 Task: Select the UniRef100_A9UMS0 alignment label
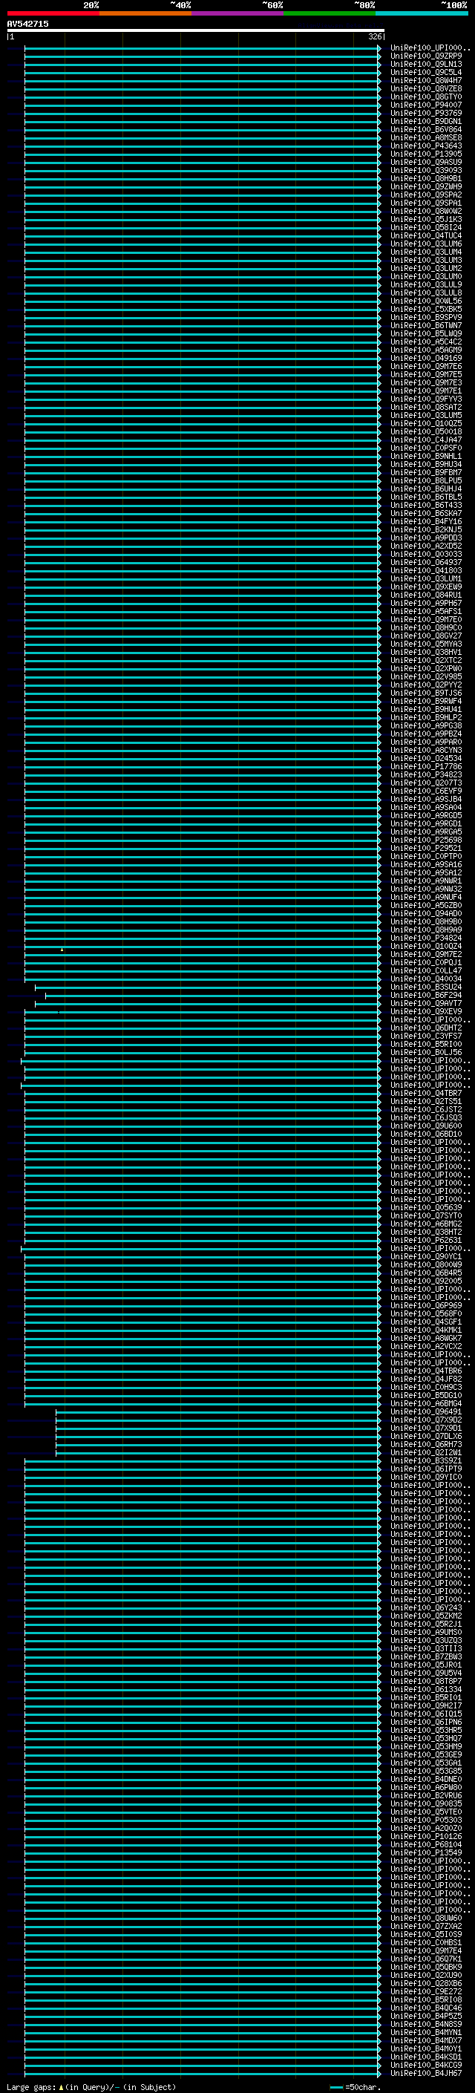(x=426, y=1633)
